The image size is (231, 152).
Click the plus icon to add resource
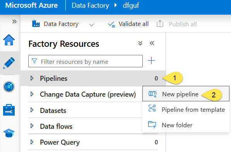point(151,61)
